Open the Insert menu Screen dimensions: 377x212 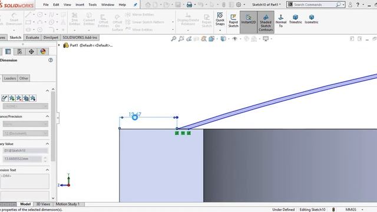point(80,5)
